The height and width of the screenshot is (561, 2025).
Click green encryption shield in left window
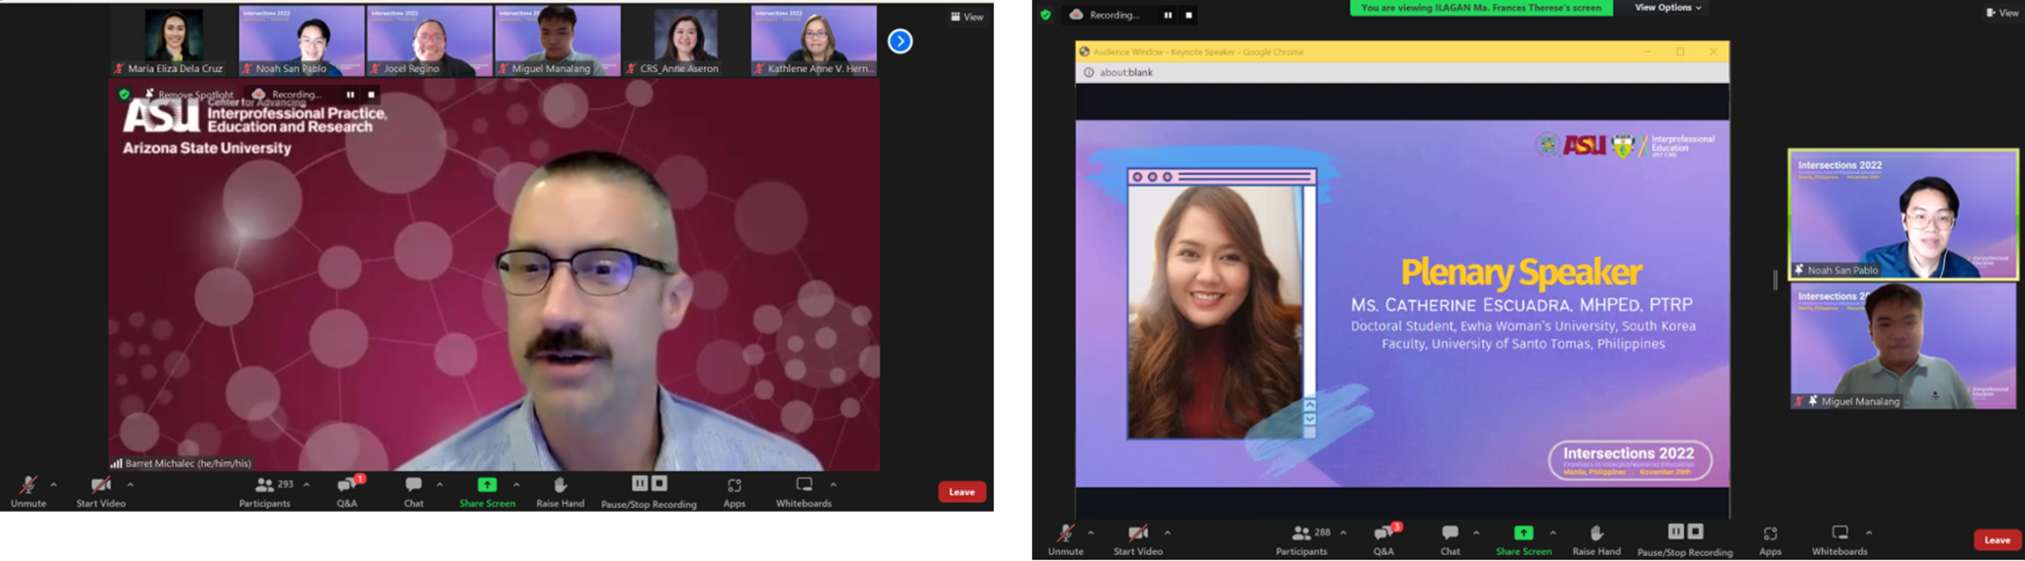tap(124, 95)
